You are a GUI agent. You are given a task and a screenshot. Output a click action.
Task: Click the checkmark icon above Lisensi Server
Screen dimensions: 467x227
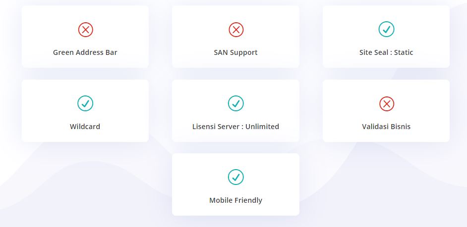coord(235,103)
